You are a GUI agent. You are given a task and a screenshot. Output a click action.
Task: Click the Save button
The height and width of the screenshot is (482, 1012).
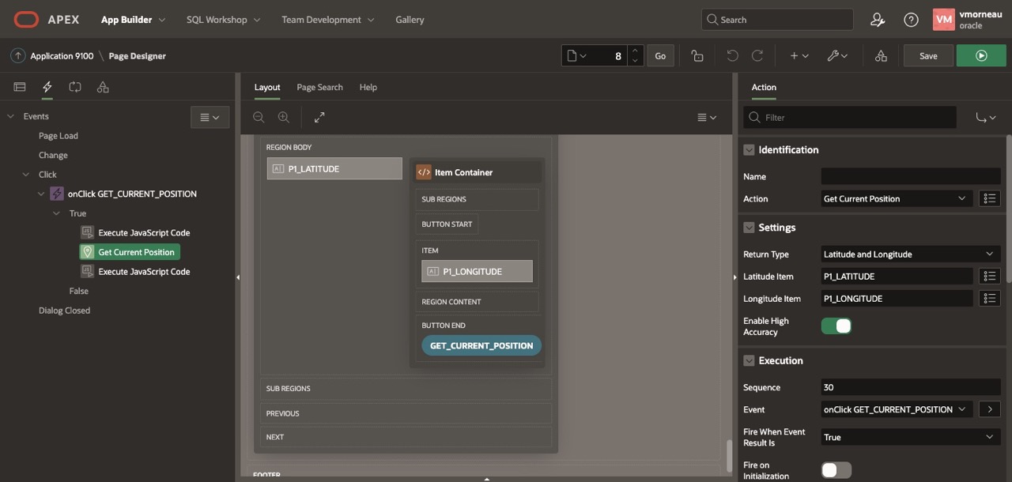click(x=928, y=56)
